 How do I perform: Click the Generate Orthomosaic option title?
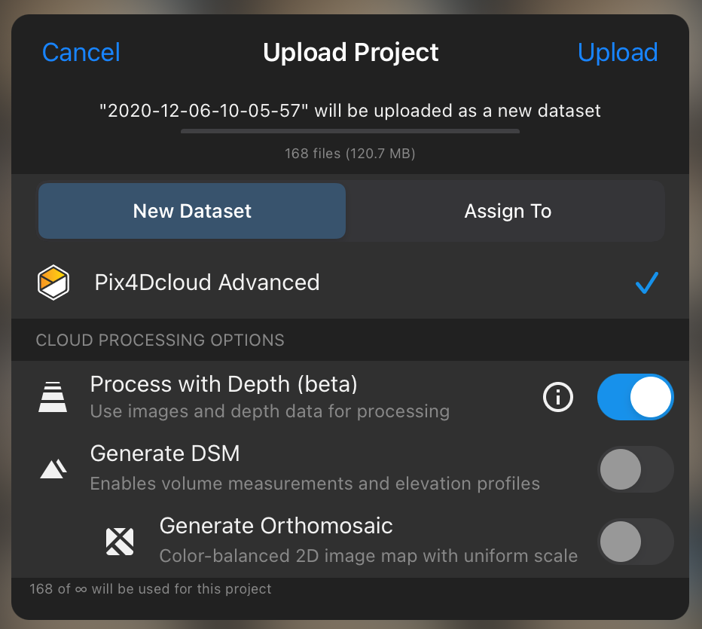tap(276, 526)
